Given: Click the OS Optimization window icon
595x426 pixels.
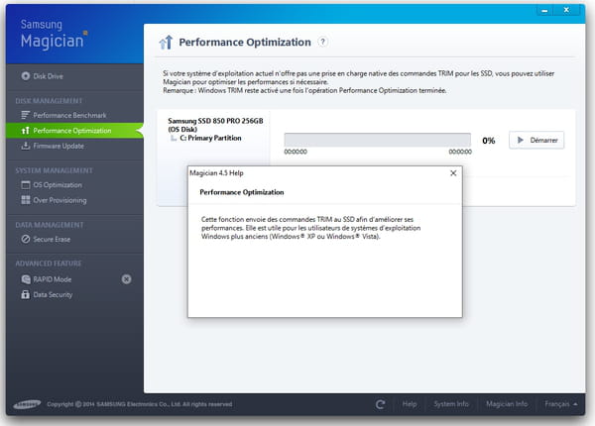Looking at the screenshot, I should 26,185.
